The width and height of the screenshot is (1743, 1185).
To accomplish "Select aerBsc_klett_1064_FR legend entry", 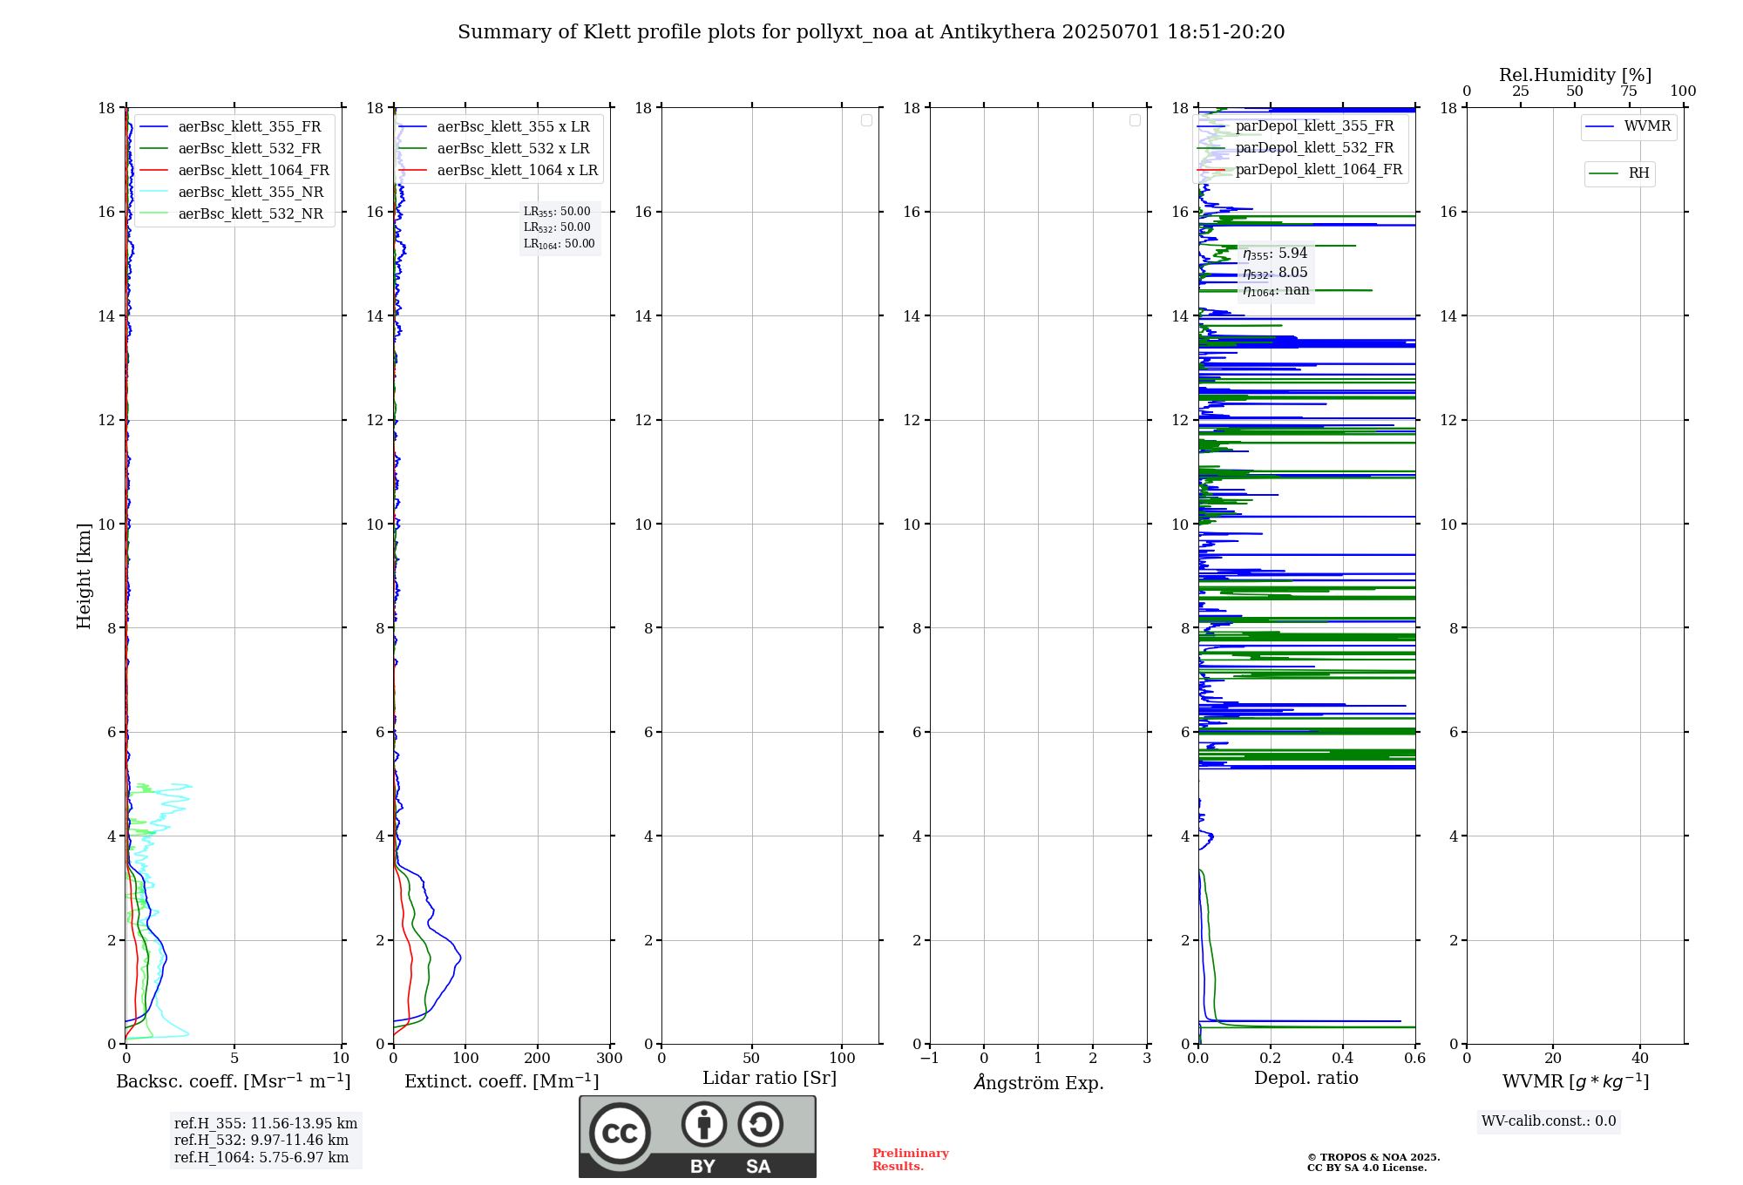I will coord(235,170).
